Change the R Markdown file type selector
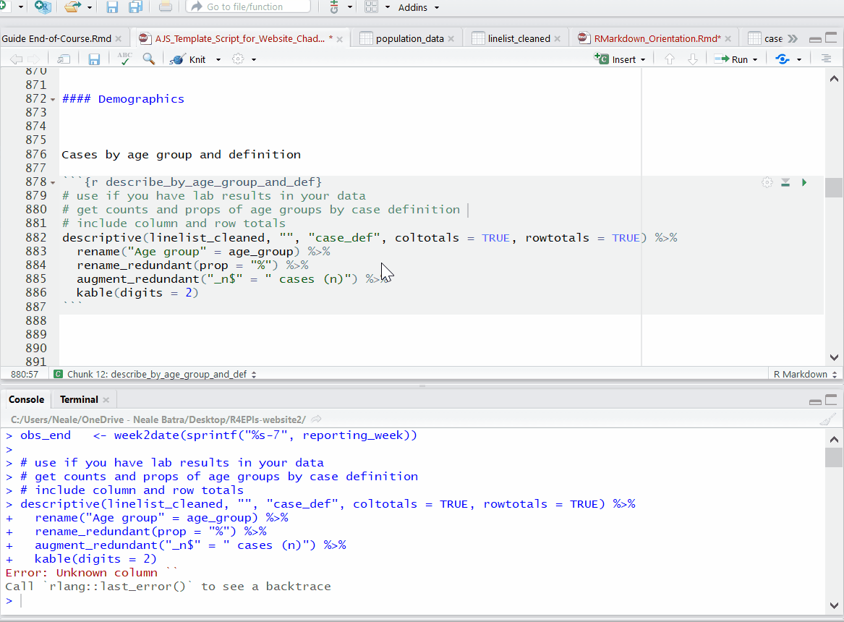 [x=805, y=374]
